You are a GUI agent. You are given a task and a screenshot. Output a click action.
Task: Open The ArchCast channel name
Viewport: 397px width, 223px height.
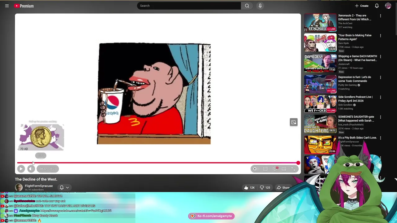(345, 24)
